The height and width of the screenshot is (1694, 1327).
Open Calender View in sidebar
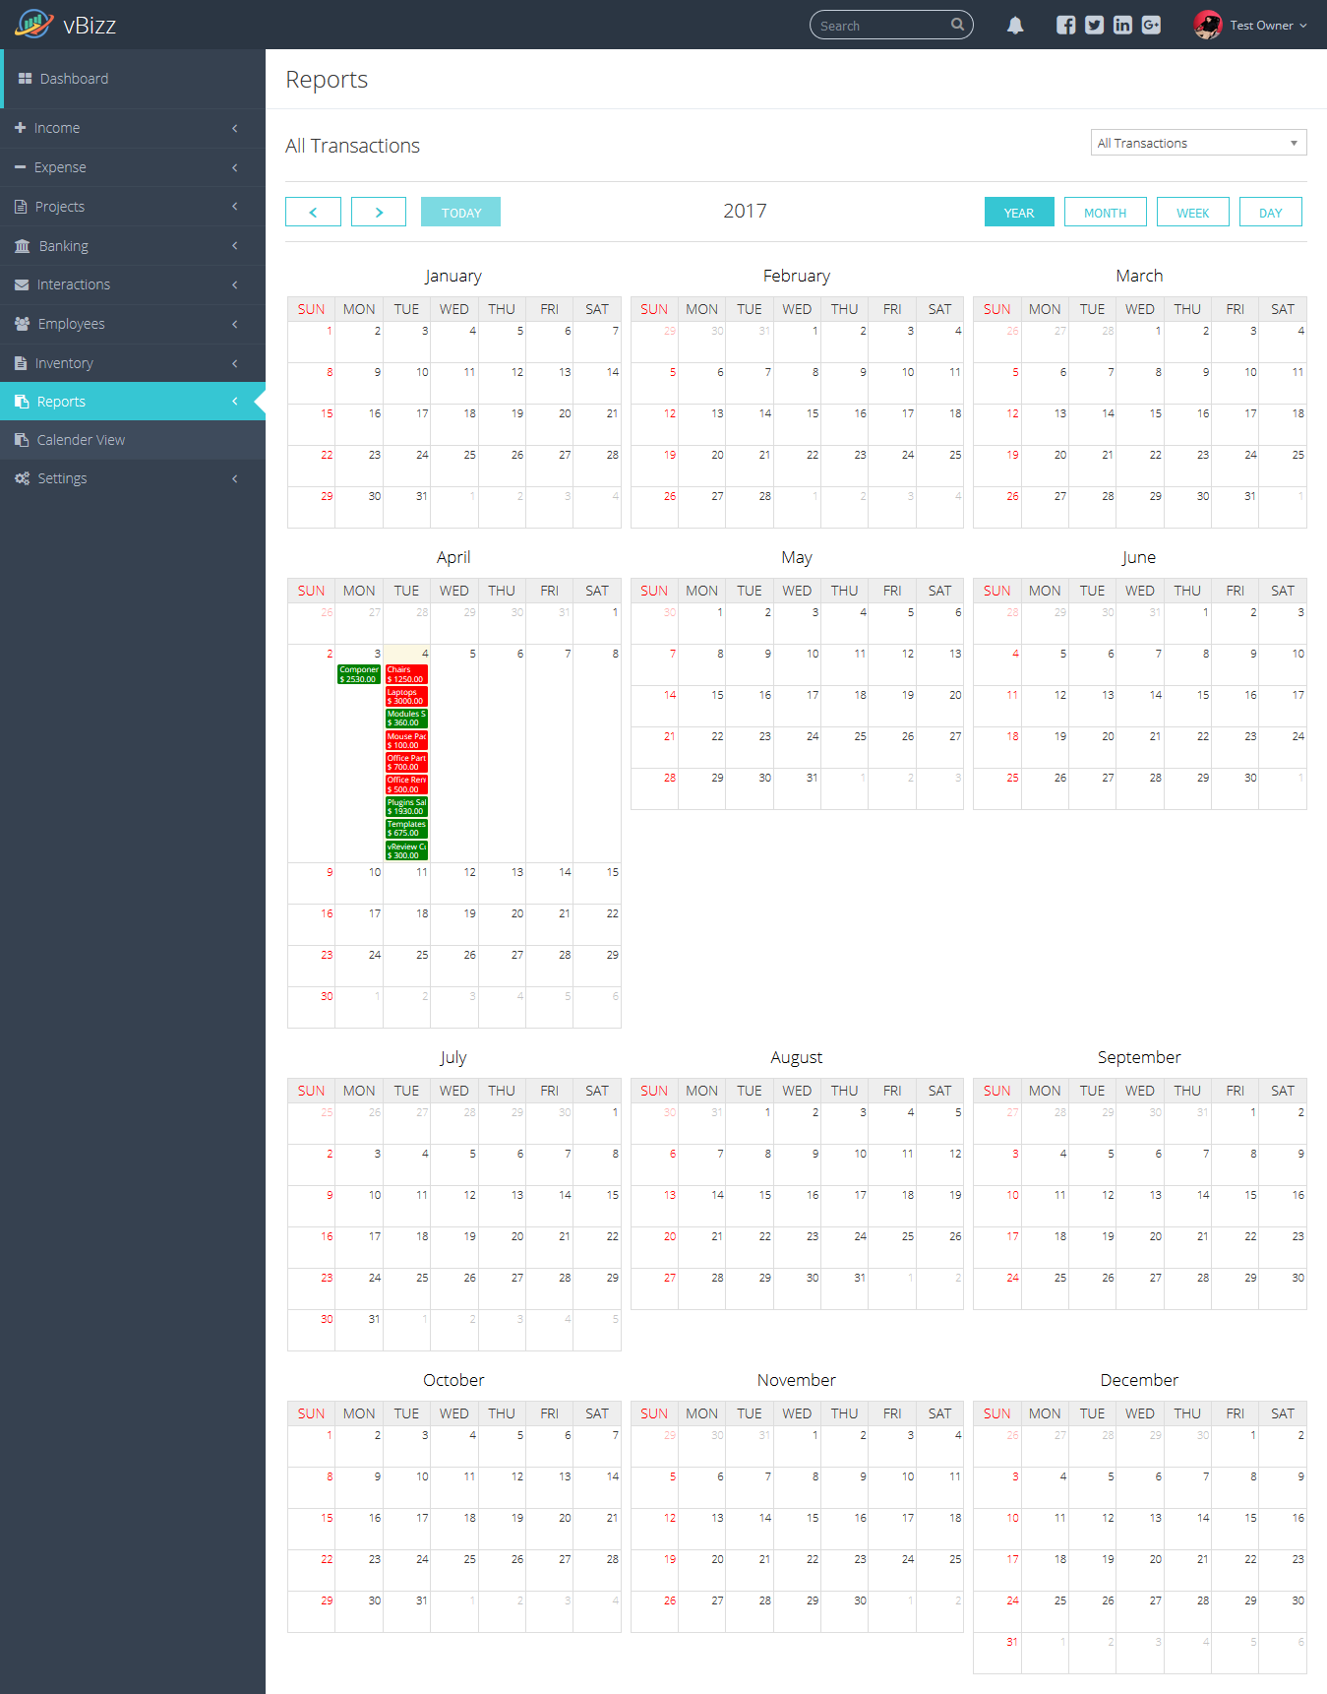[81, 440]
